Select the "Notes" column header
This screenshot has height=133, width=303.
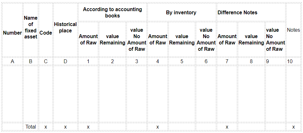(293, 30)
